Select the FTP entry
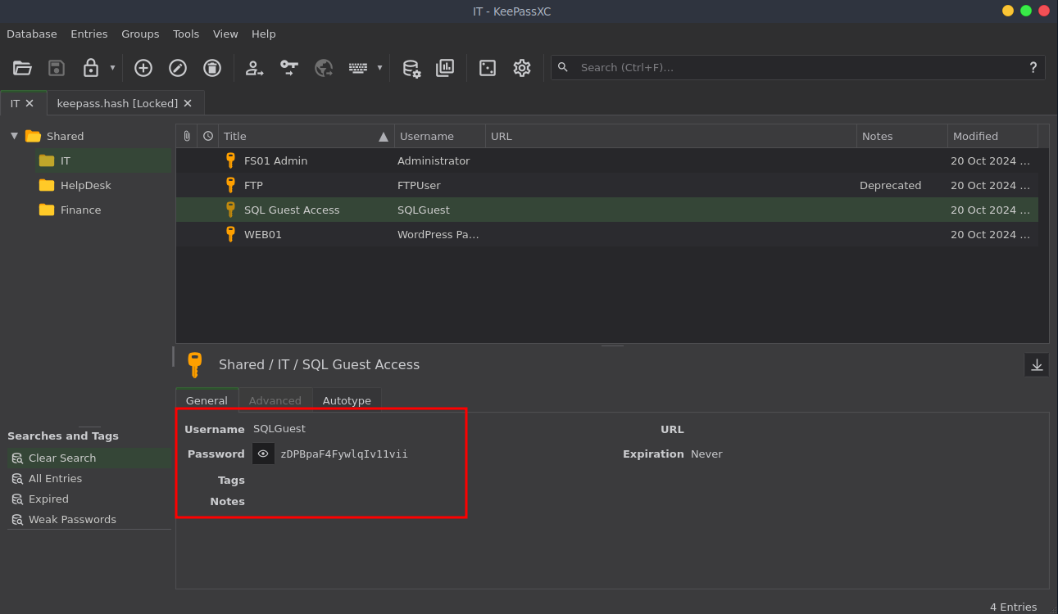 point(607,185)
